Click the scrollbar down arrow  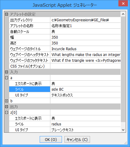tap(123, 130)
